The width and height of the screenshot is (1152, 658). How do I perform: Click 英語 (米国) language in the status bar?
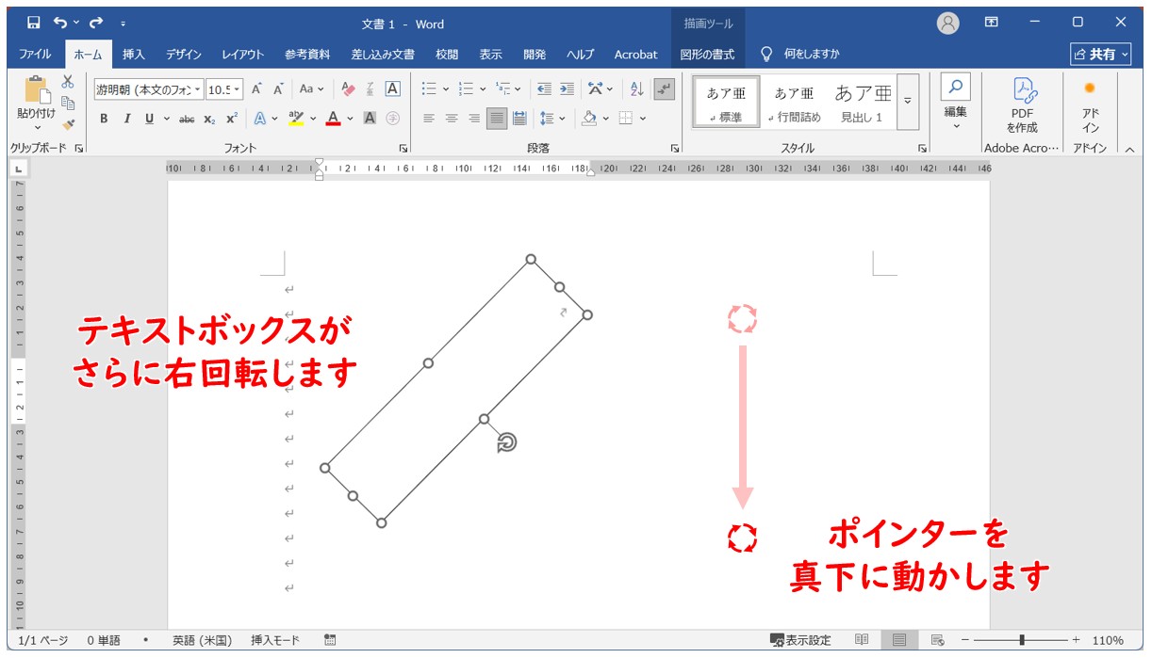click(x=202, y=640)
